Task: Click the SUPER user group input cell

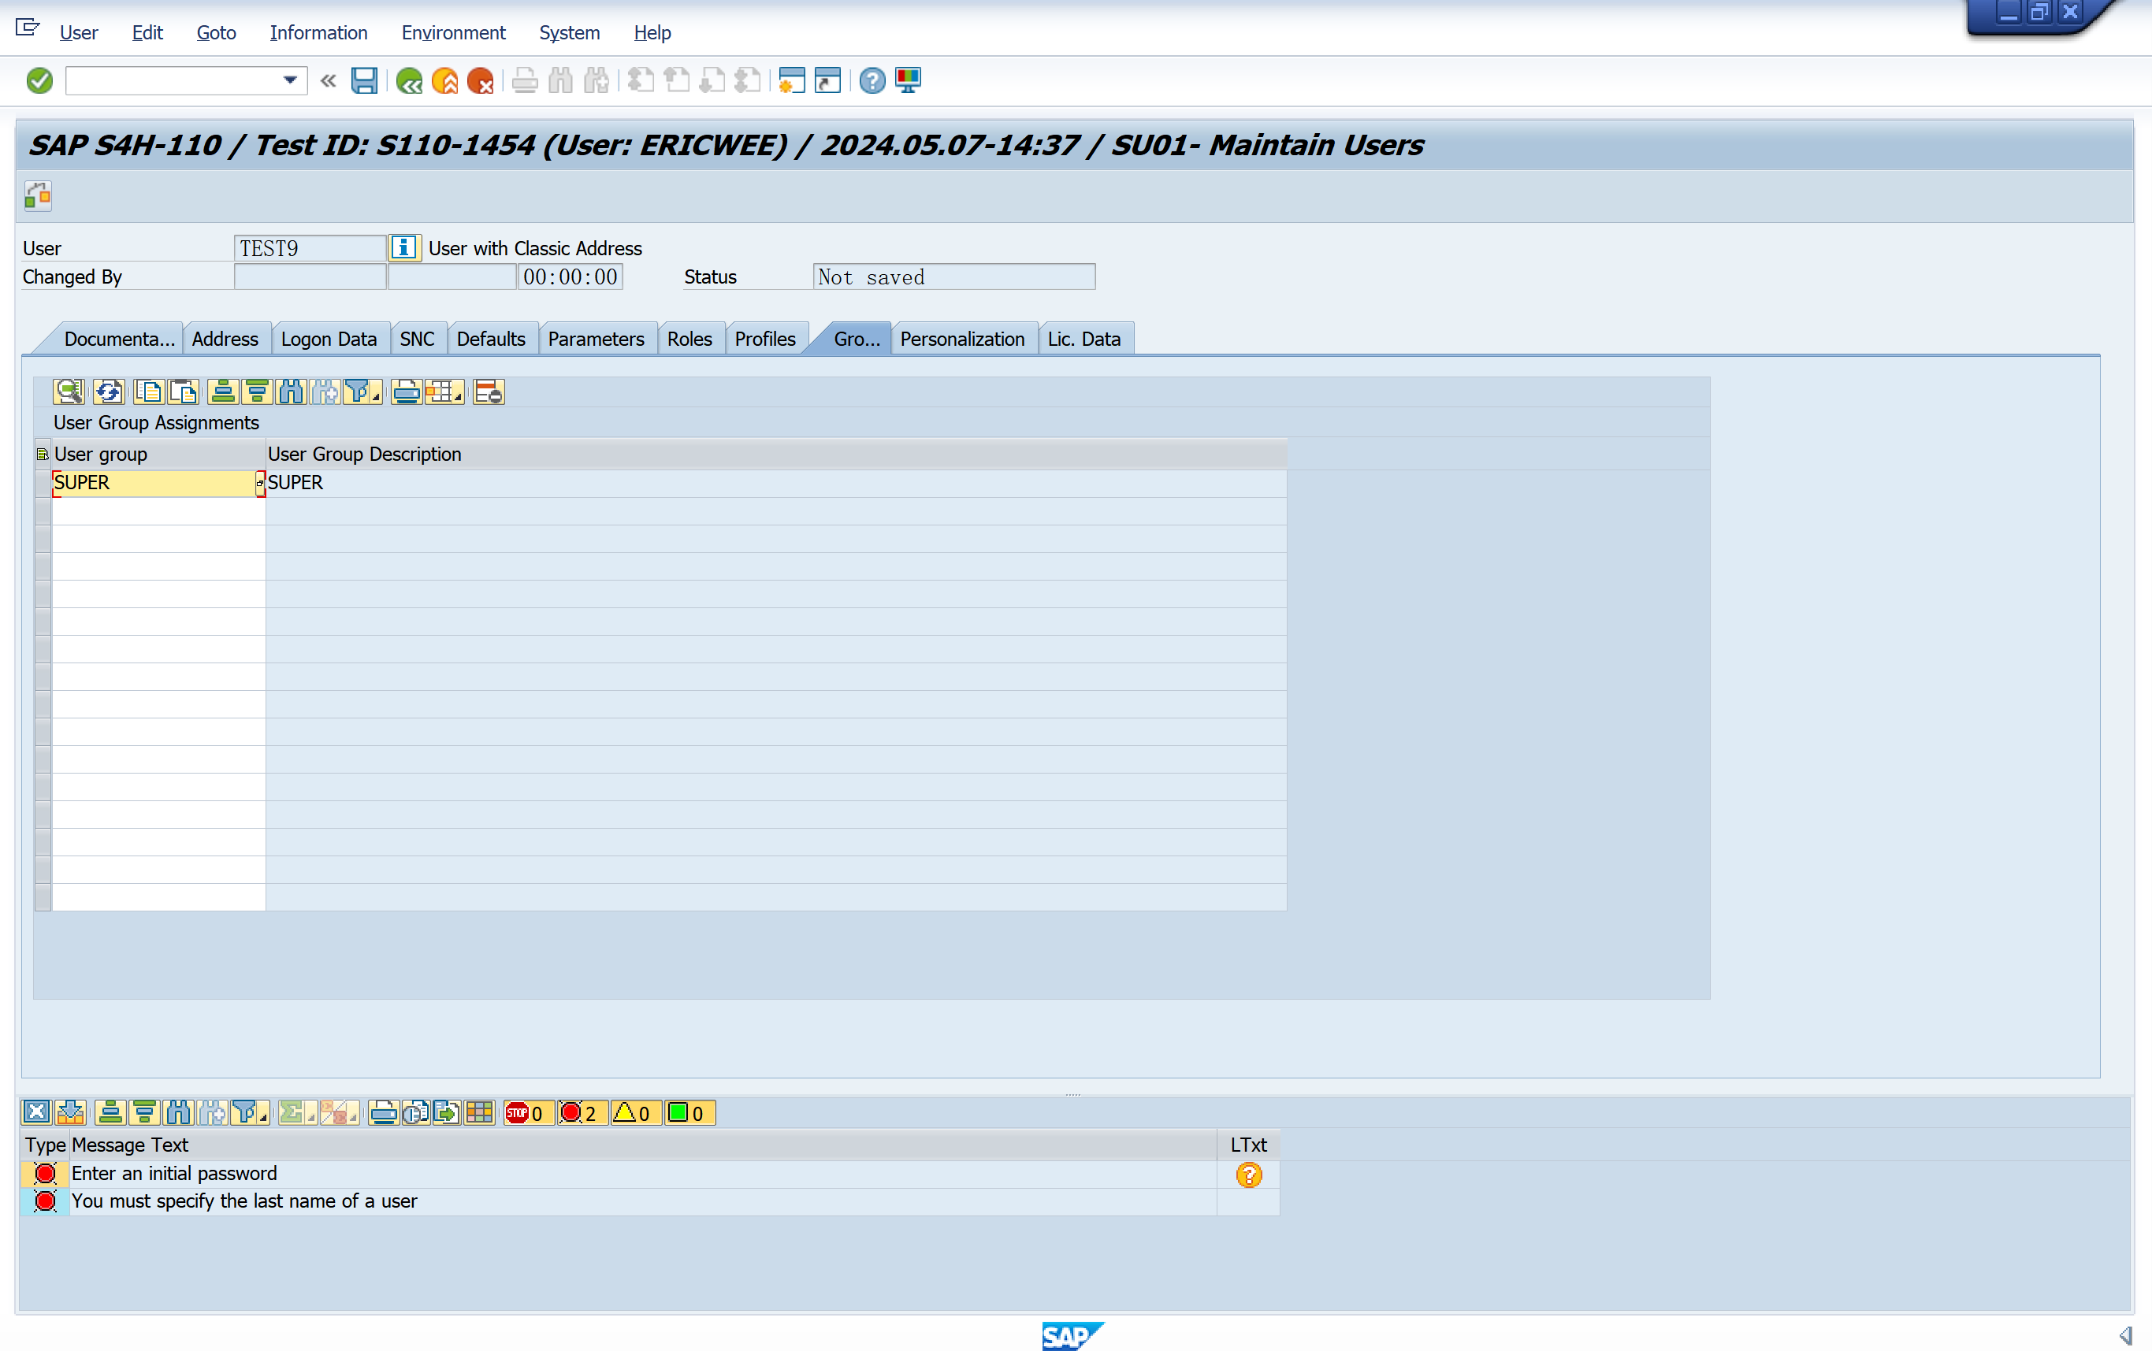Action: point(154,482)
